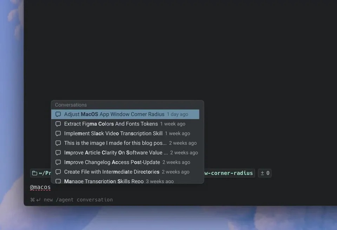Open Improve Article Clarity On Software Value conversation
The image size is (337, 230).
pos(125,153)
